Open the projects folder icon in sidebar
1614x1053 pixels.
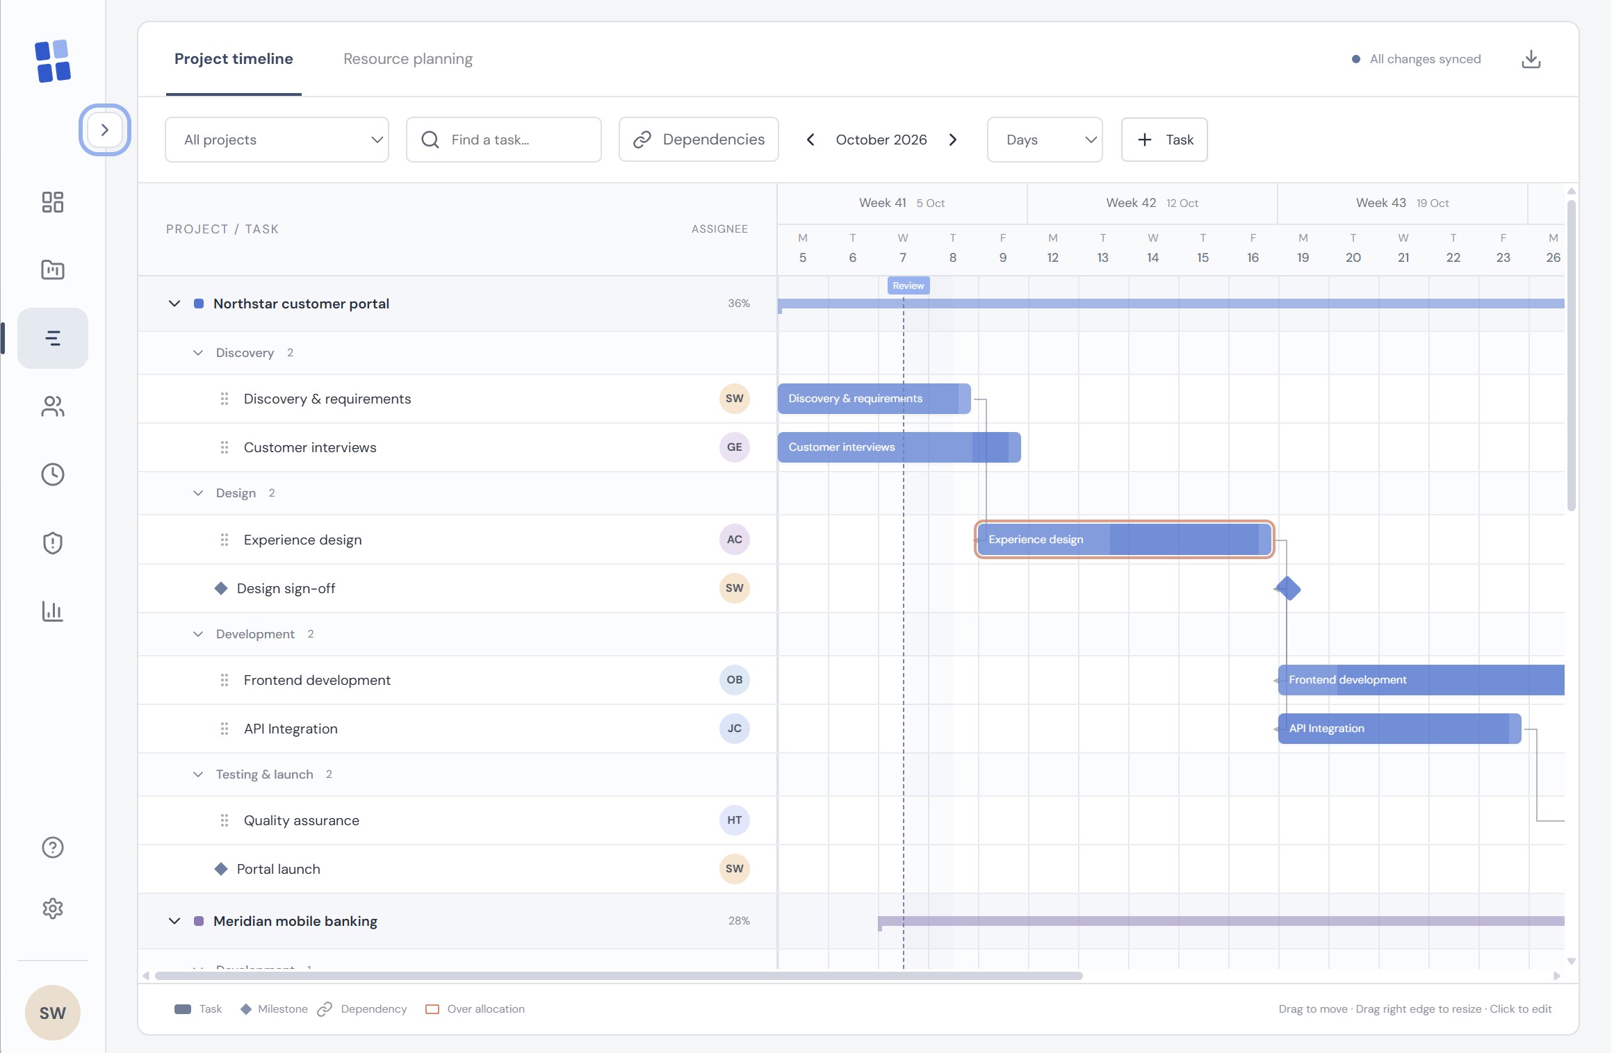(x=53, y=270)
